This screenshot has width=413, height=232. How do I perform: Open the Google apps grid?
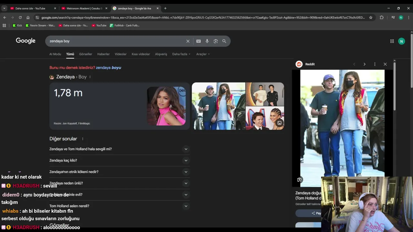coord(392,41)
